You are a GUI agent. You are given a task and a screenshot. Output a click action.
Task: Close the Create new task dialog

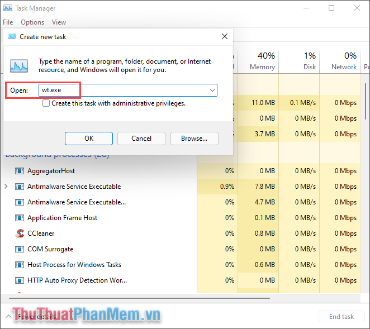click(x=225, y=36)
